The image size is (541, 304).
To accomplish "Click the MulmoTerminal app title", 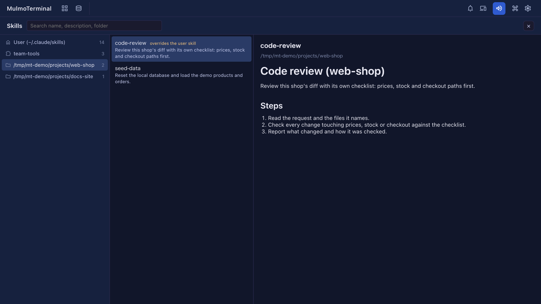I will point(29,8).
